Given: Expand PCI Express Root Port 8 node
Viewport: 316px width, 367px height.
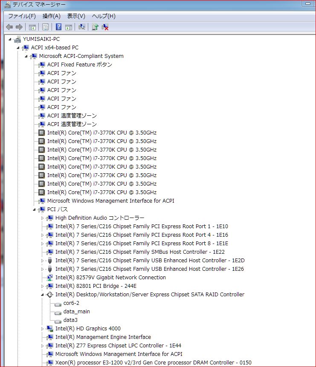Looking at the screenshot, I should 42,244.
